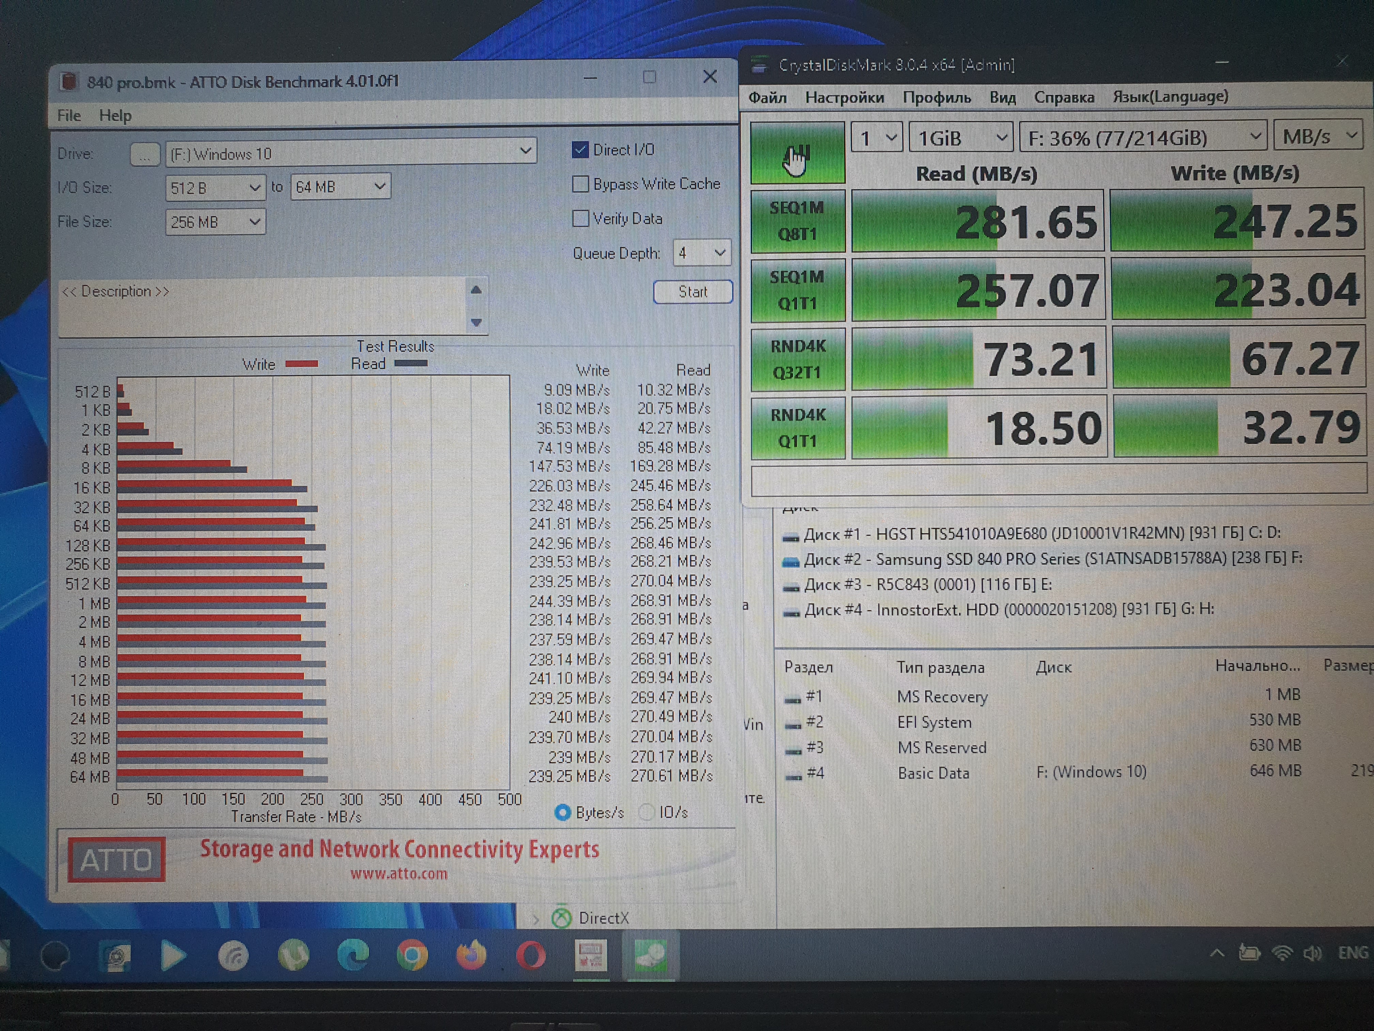The width and height of the screenshot is (1374, 1031).
Task: Click the Wi-Fi system tray icon
Action: coord(1281,953)
